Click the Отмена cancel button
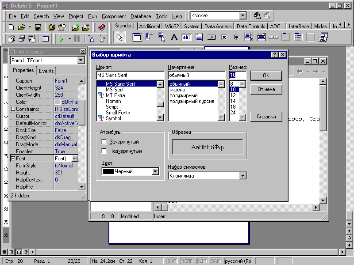Screen dimensions: 354x265 (x=266, y=89)
